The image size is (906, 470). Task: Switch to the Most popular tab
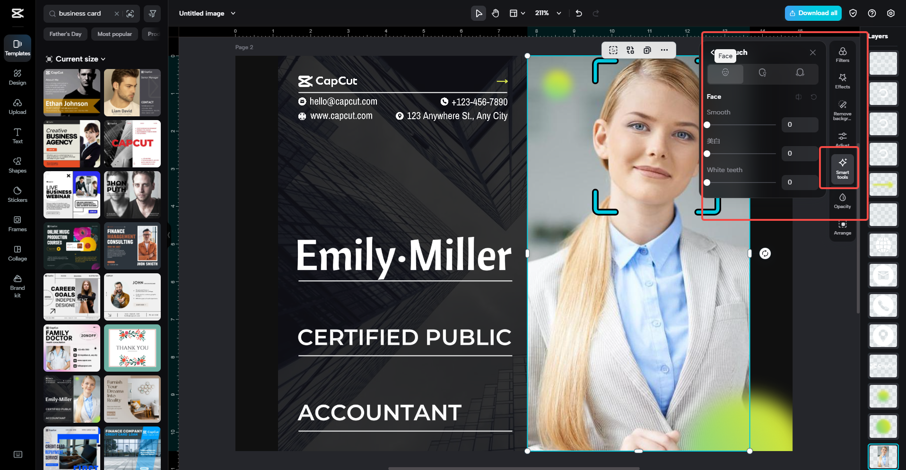[x=114, y=34]
